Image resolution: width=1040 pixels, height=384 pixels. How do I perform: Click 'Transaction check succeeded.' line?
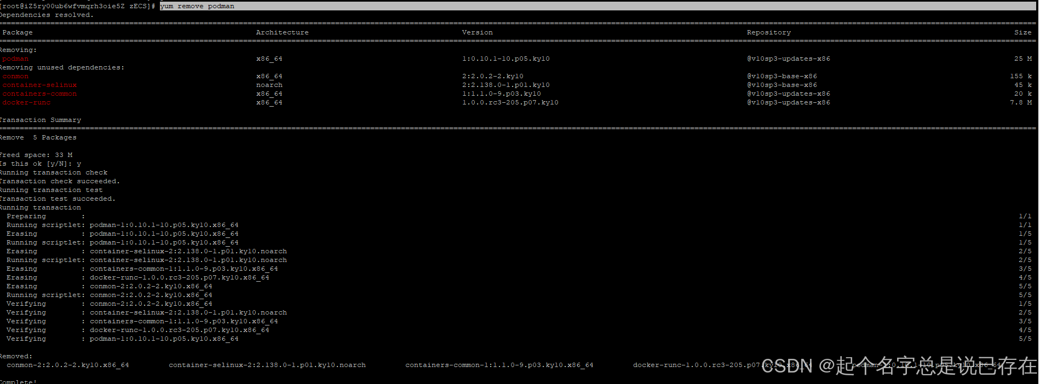pos(60,181)
